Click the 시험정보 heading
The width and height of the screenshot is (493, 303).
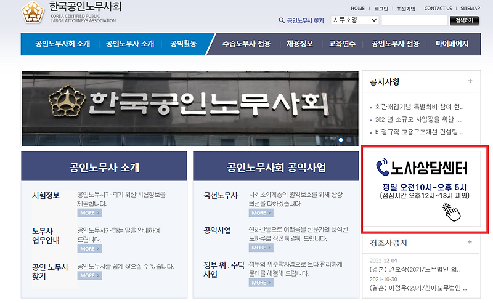pyautogui.click(x=46, y=195)
